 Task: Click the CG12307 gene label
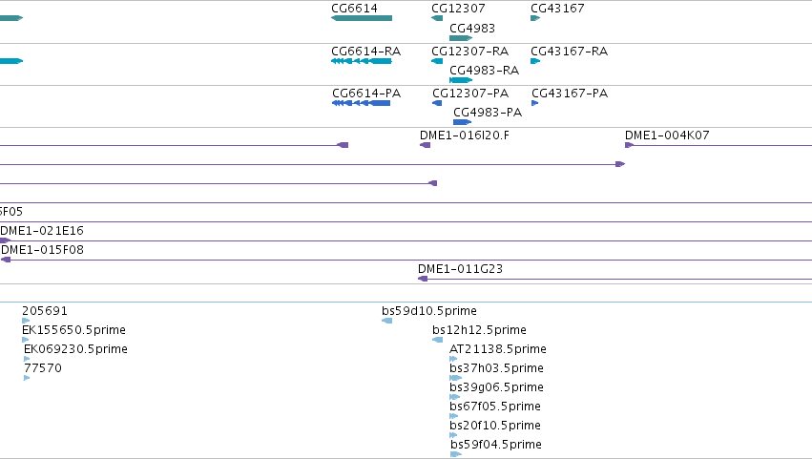click(458, 9)
